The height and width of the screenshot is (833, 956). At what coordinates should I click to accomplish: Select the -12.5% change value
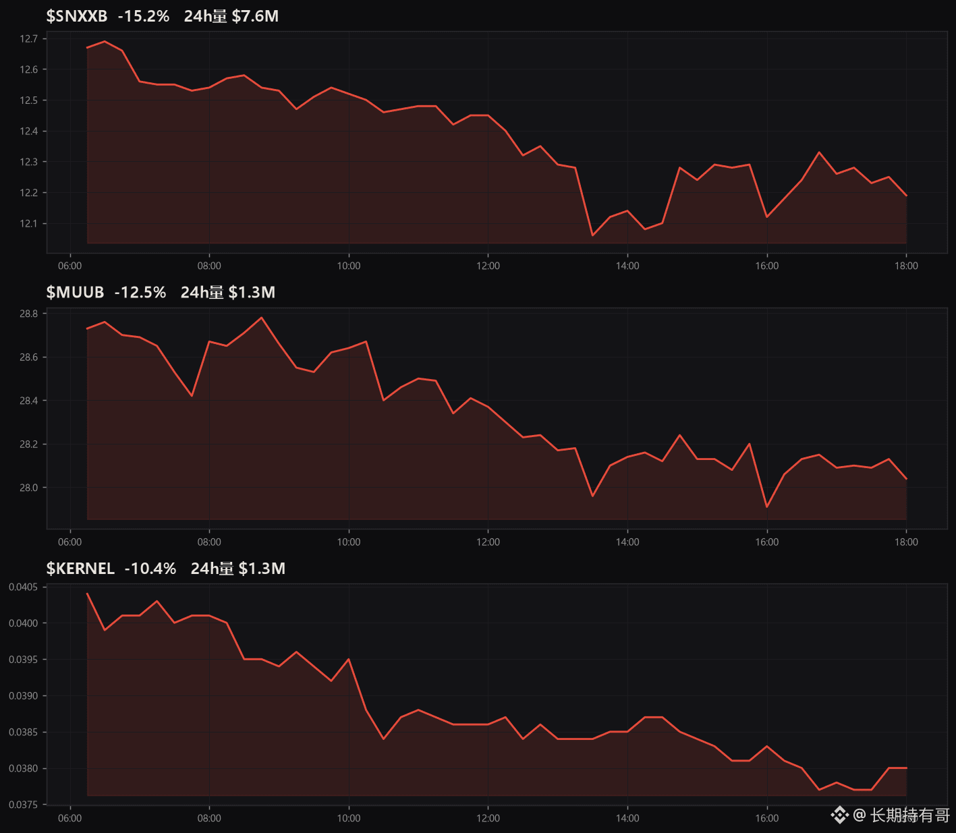pos(140,292)
